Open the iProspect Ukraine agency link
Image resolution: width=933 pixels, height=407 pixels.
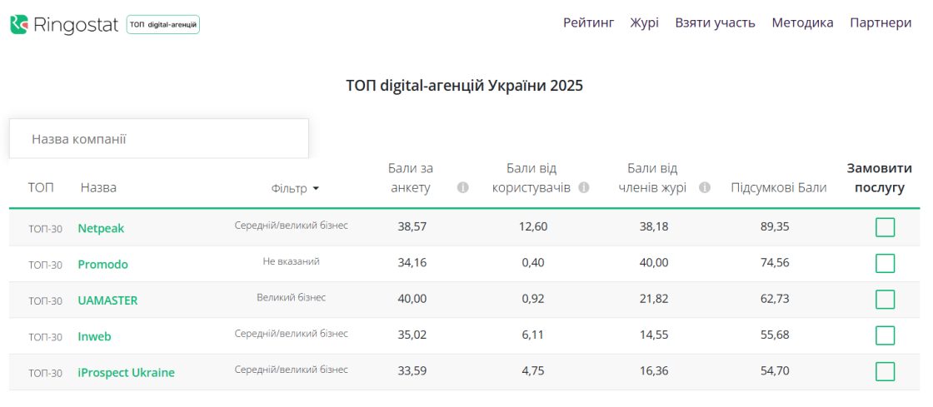(126, 373)
